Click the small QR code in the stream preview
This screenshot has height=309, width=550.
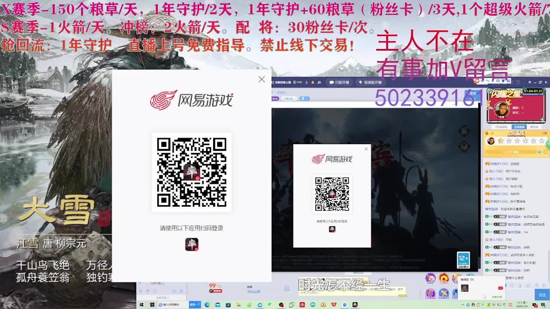tap(332, 194)
